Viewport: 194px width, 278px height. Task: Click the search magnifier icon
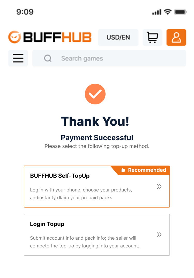[48, 58]
